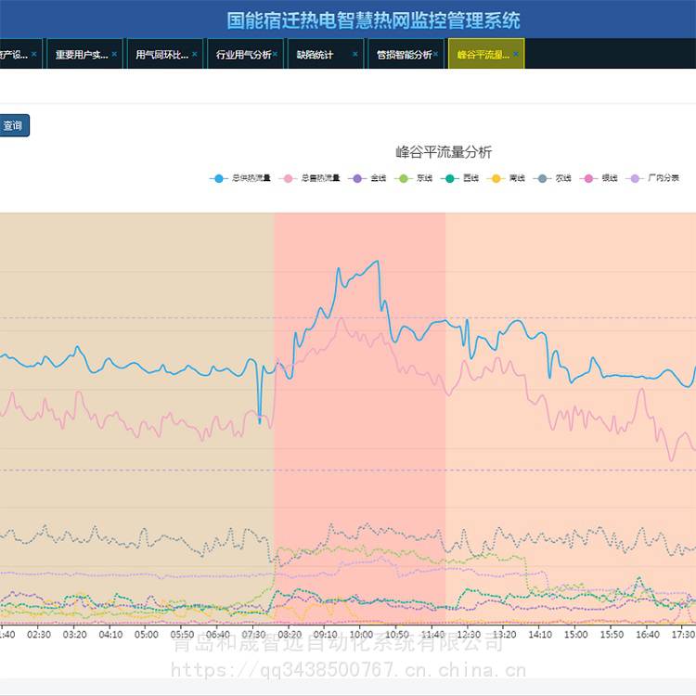696x696 pixels.
Task: Toggle the gray-blue 农线 legend series
Action: click(x=552, y=178)
